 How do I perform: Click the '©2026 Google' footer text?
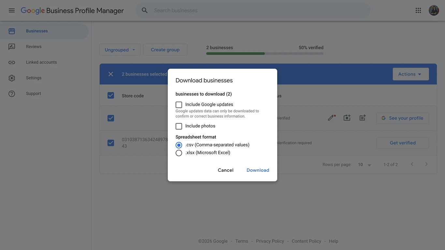213,241
